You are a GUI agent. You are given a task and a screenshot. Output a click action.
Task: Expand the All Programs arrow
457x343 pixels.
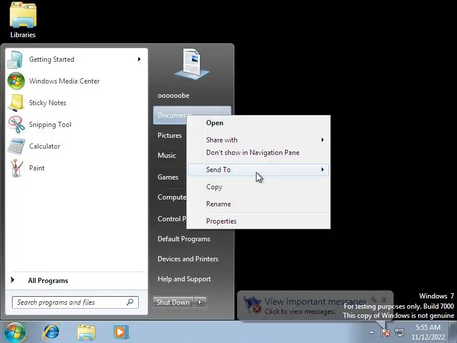click(13, 280)
